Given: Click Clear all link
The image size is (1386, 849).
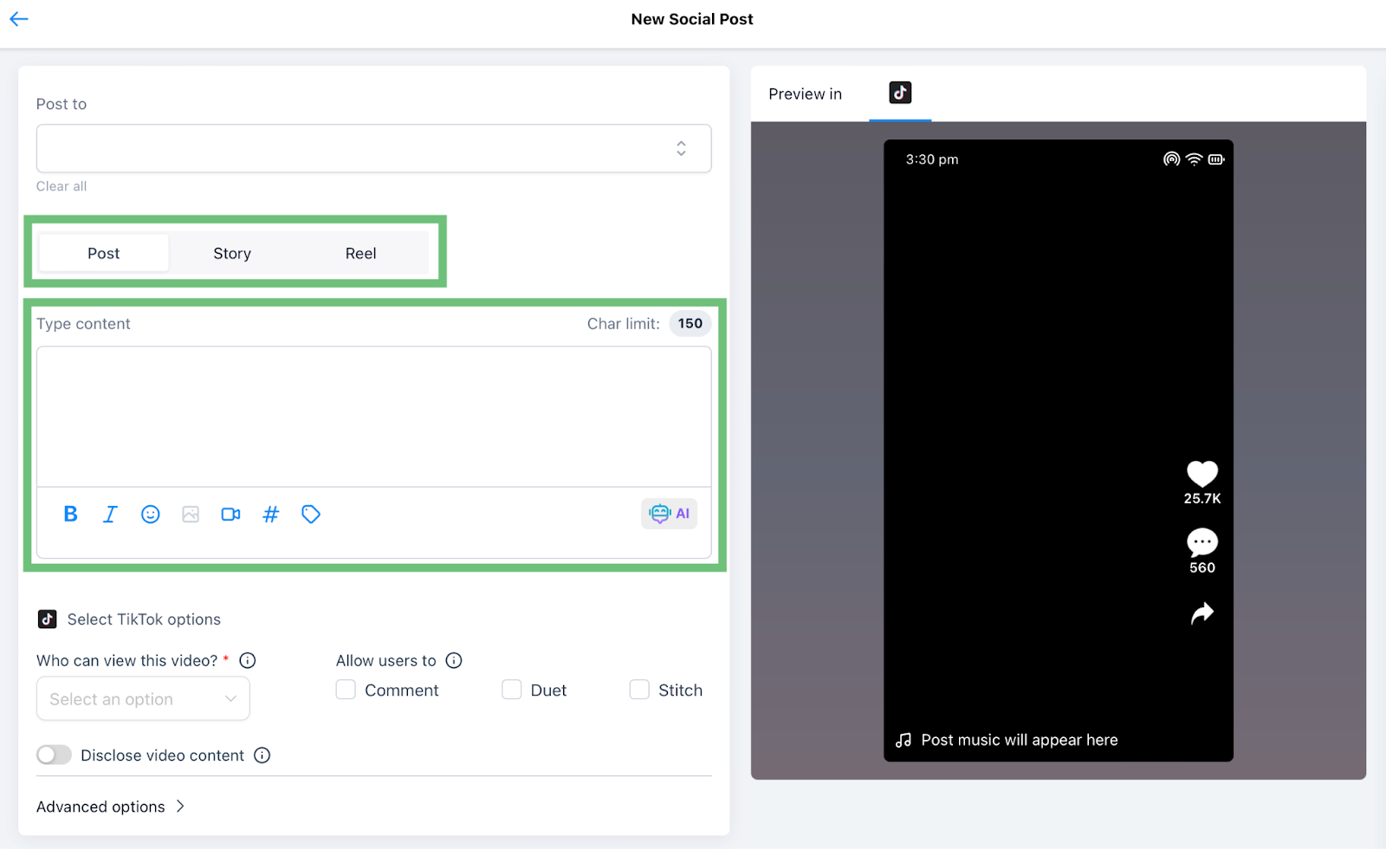Looking at the screenshot, I should coord(62,186).
